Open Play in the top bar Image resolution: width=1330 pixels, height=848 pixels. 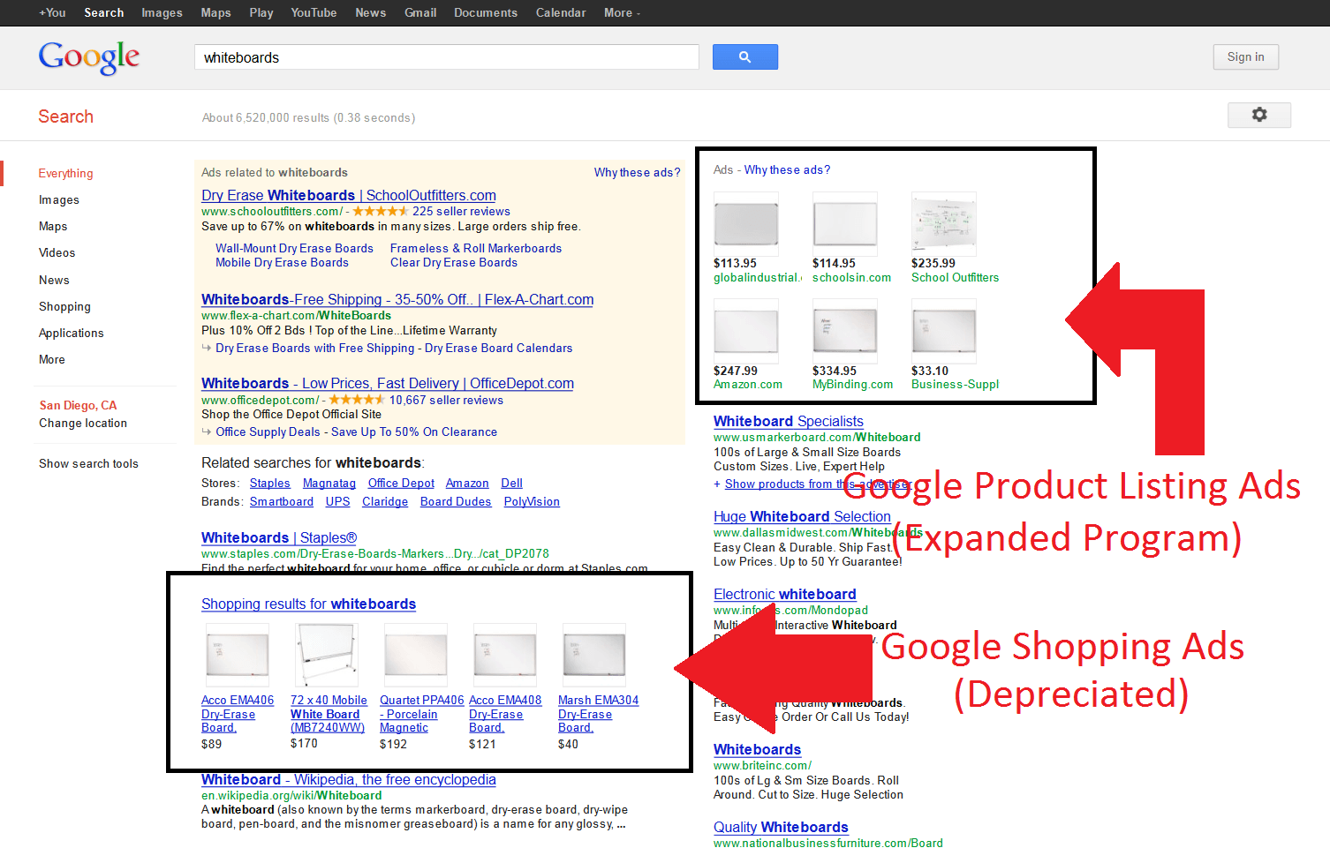[x=261, y=13]
